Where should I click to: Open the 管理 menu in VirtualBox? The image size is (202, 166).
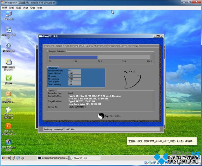click(x=4, y=8)
